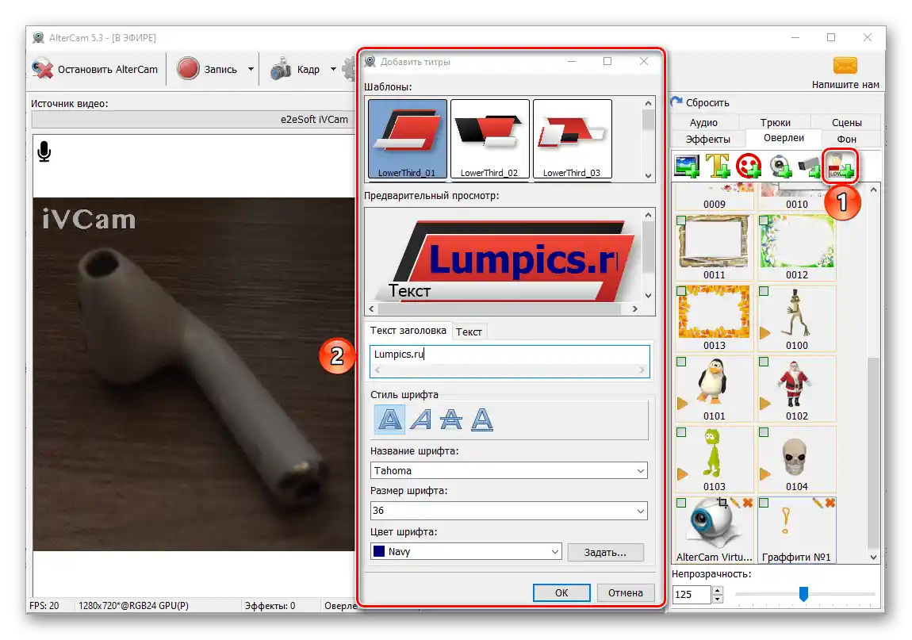
Task: Adjust the Непрозрачность opacity slider handle
Action: pyautogui.click(x=803, y=593)
